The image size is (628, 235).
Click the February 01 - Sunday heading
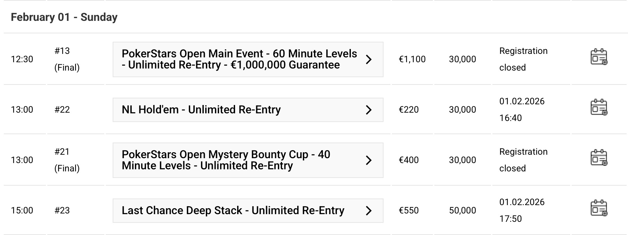[64, 17]
